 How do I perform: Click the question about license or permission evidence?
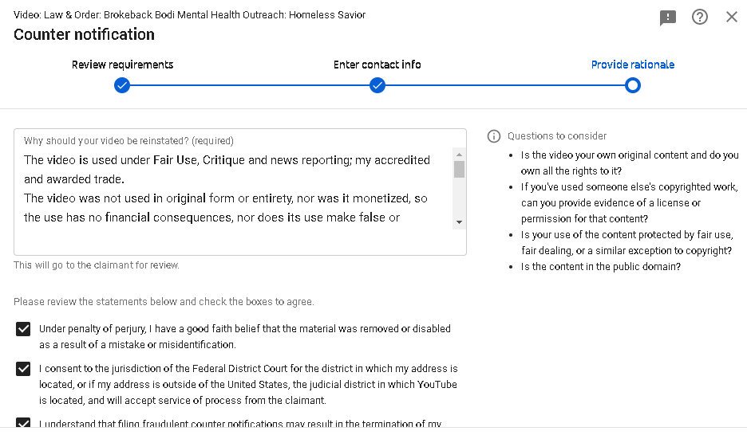(629, 203)
